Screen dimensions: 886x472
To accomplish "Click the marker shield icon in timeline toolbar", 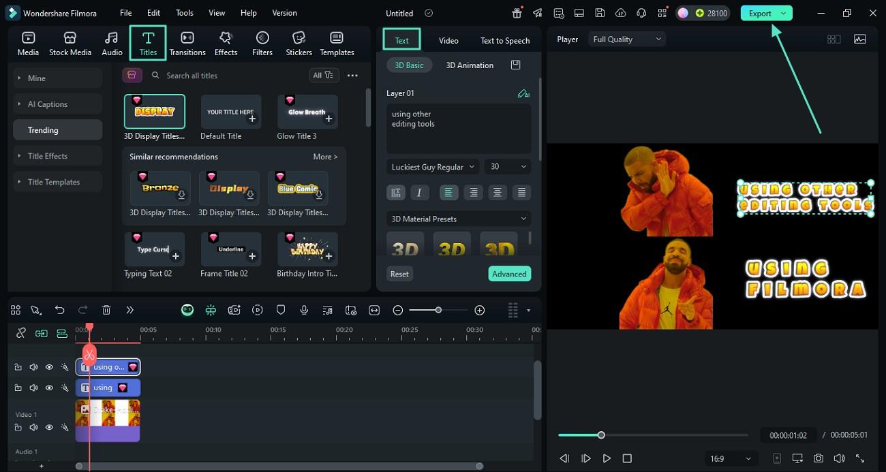I will 281,310.
